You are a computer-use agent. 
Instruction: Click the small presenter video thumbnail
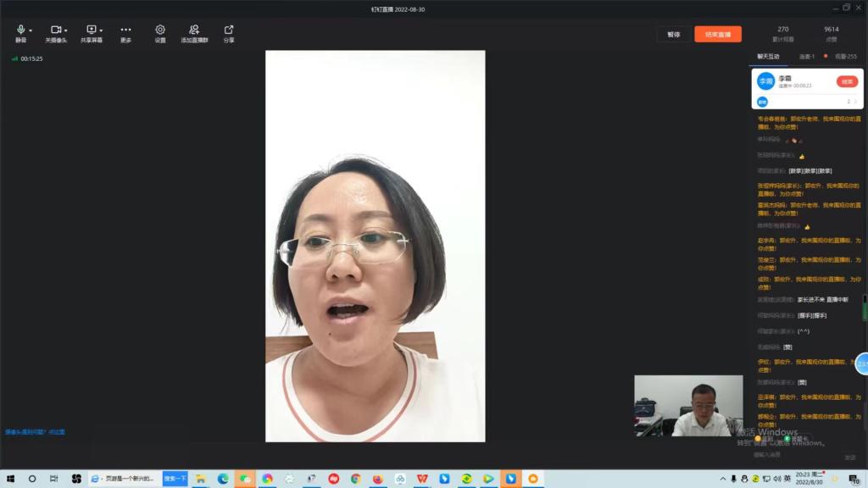688,405
